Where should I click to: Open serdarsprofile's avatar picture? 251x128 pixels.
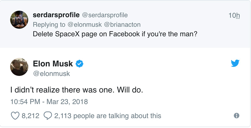coord(19,19)
